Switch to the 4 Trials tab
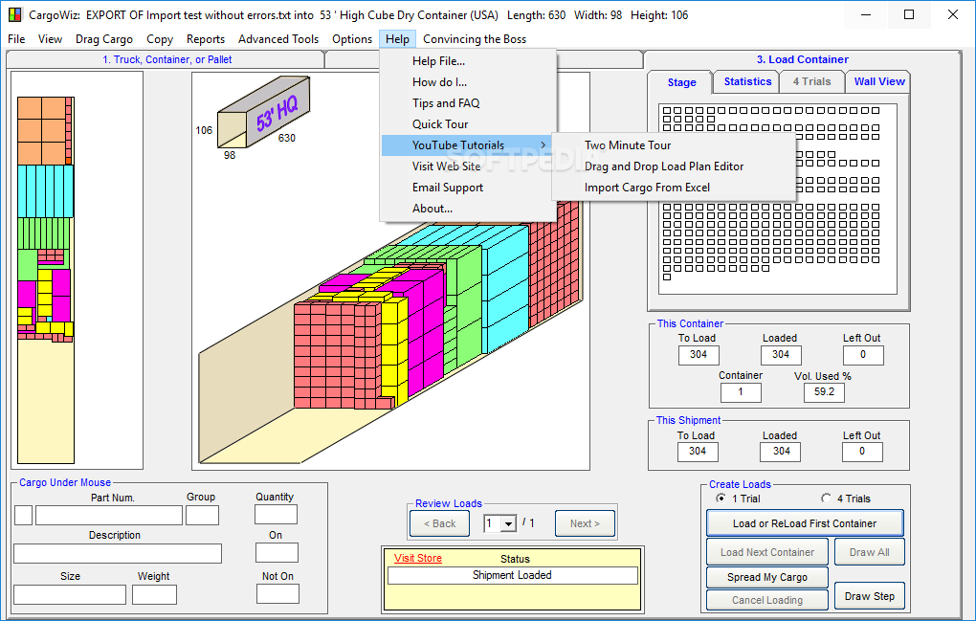This screenshot has width=976, height=621. point(811,81)
